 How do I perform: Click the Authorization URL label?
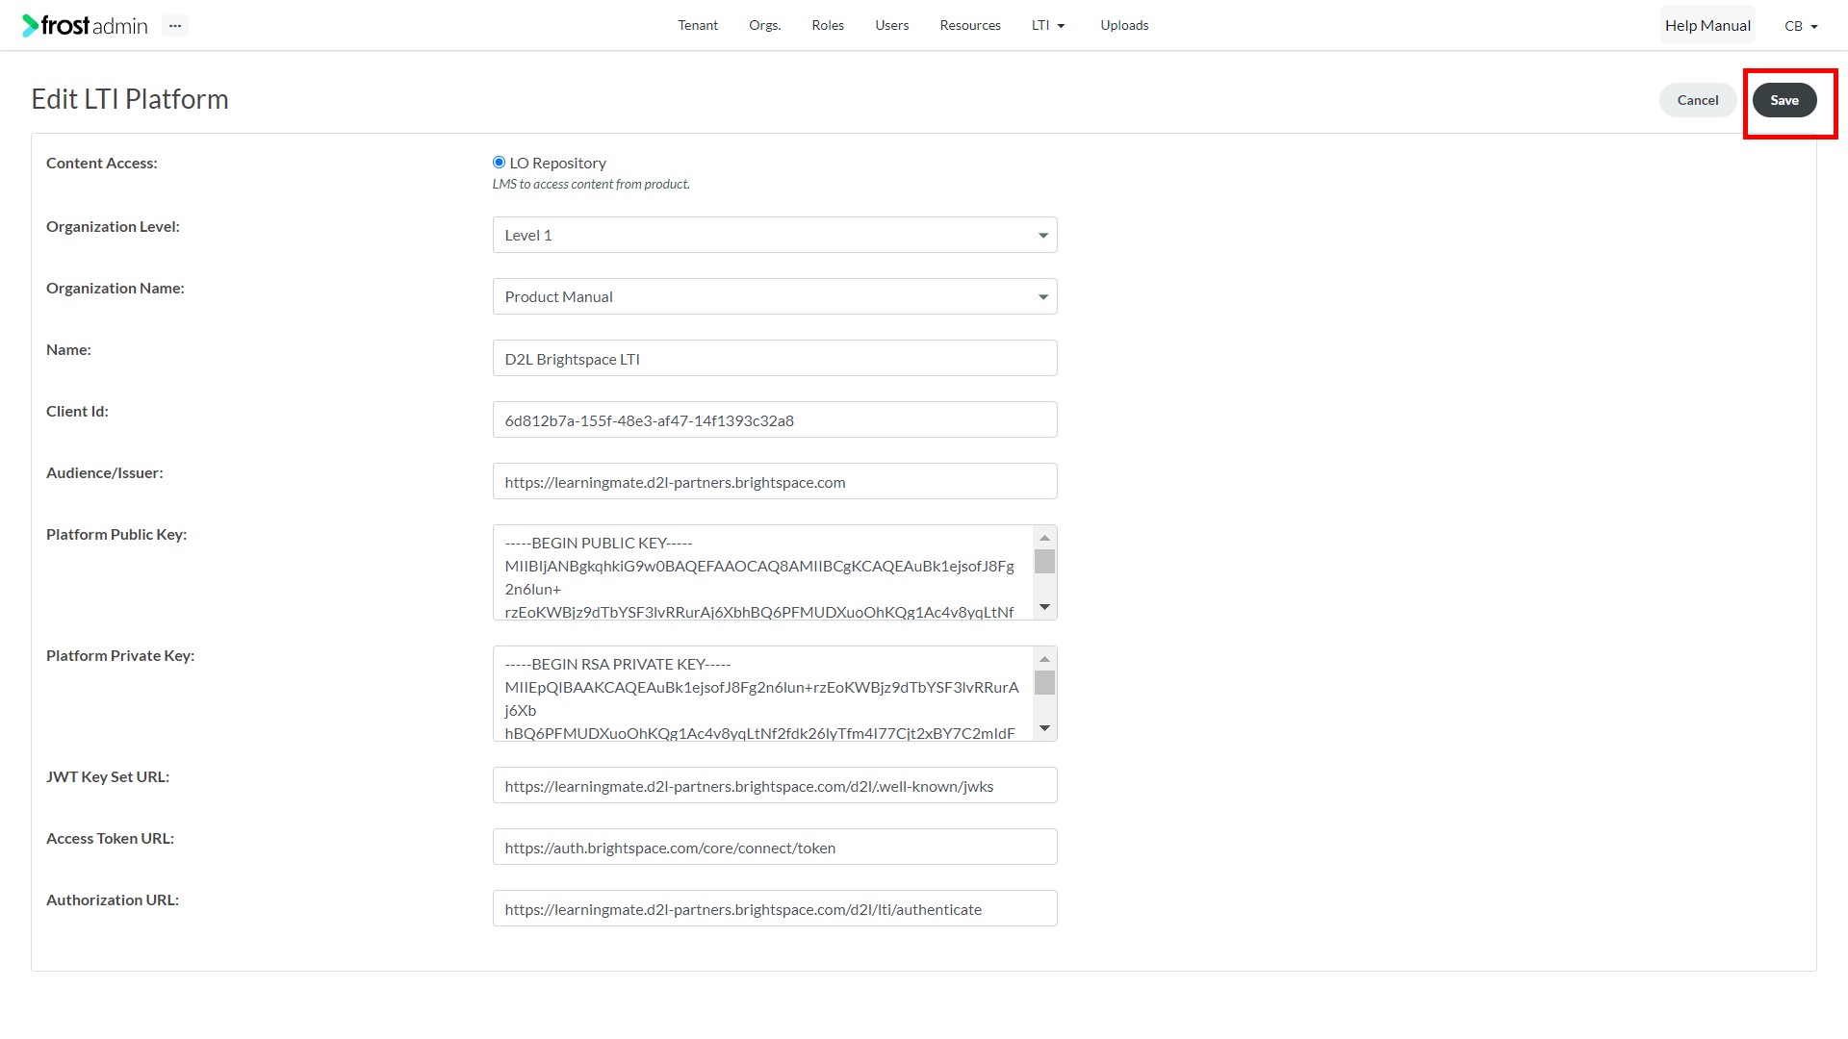[113, 900]
